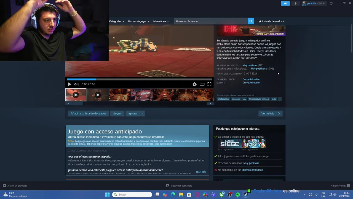Select the first trailer thumbnail
This screenshot has width=353, height=199.
click(x=76, y=95)
